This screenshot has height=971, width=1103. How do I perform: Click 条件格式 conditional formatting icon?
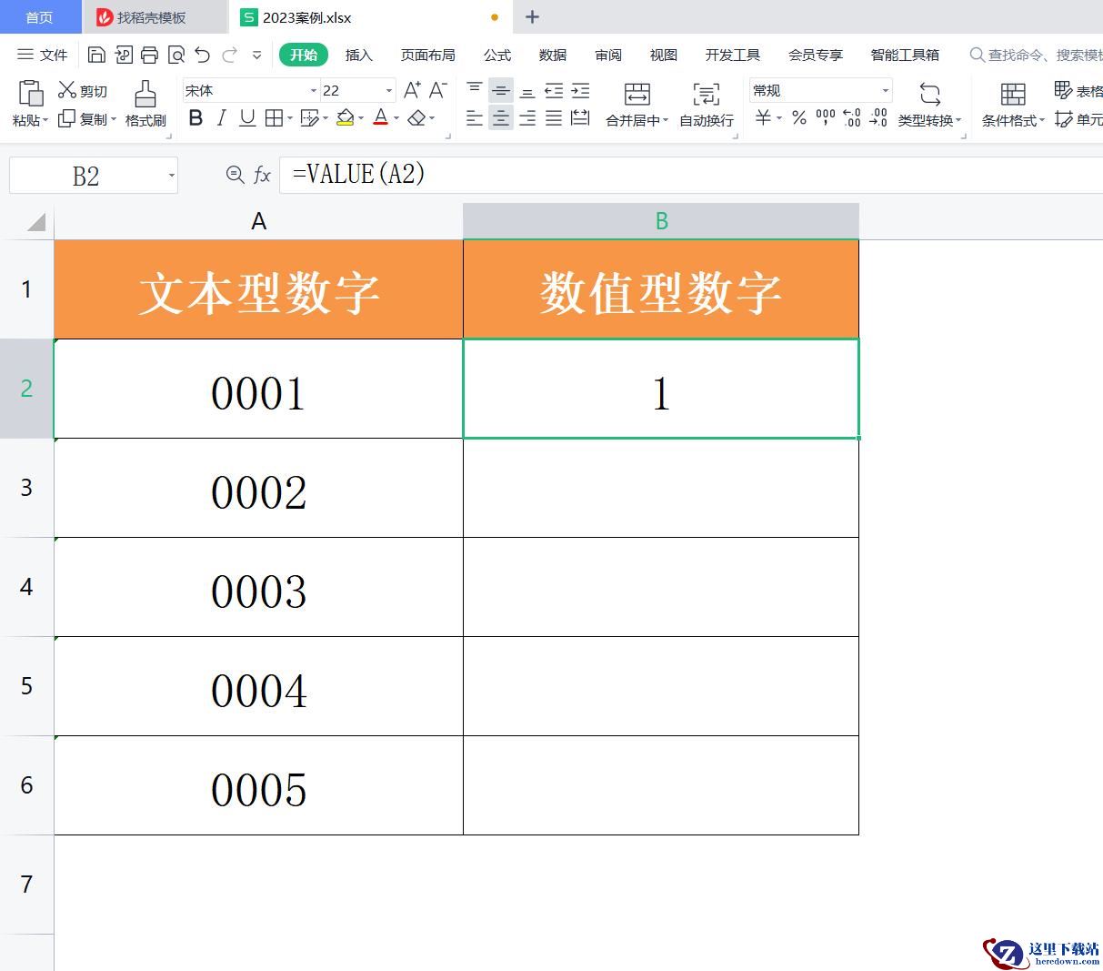(1013, 94)
